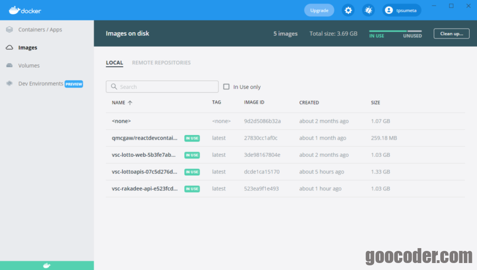Switch to the REMOTE REPOSITORIES tab
This screenshot has height=270, width=477.
point(161,63)
